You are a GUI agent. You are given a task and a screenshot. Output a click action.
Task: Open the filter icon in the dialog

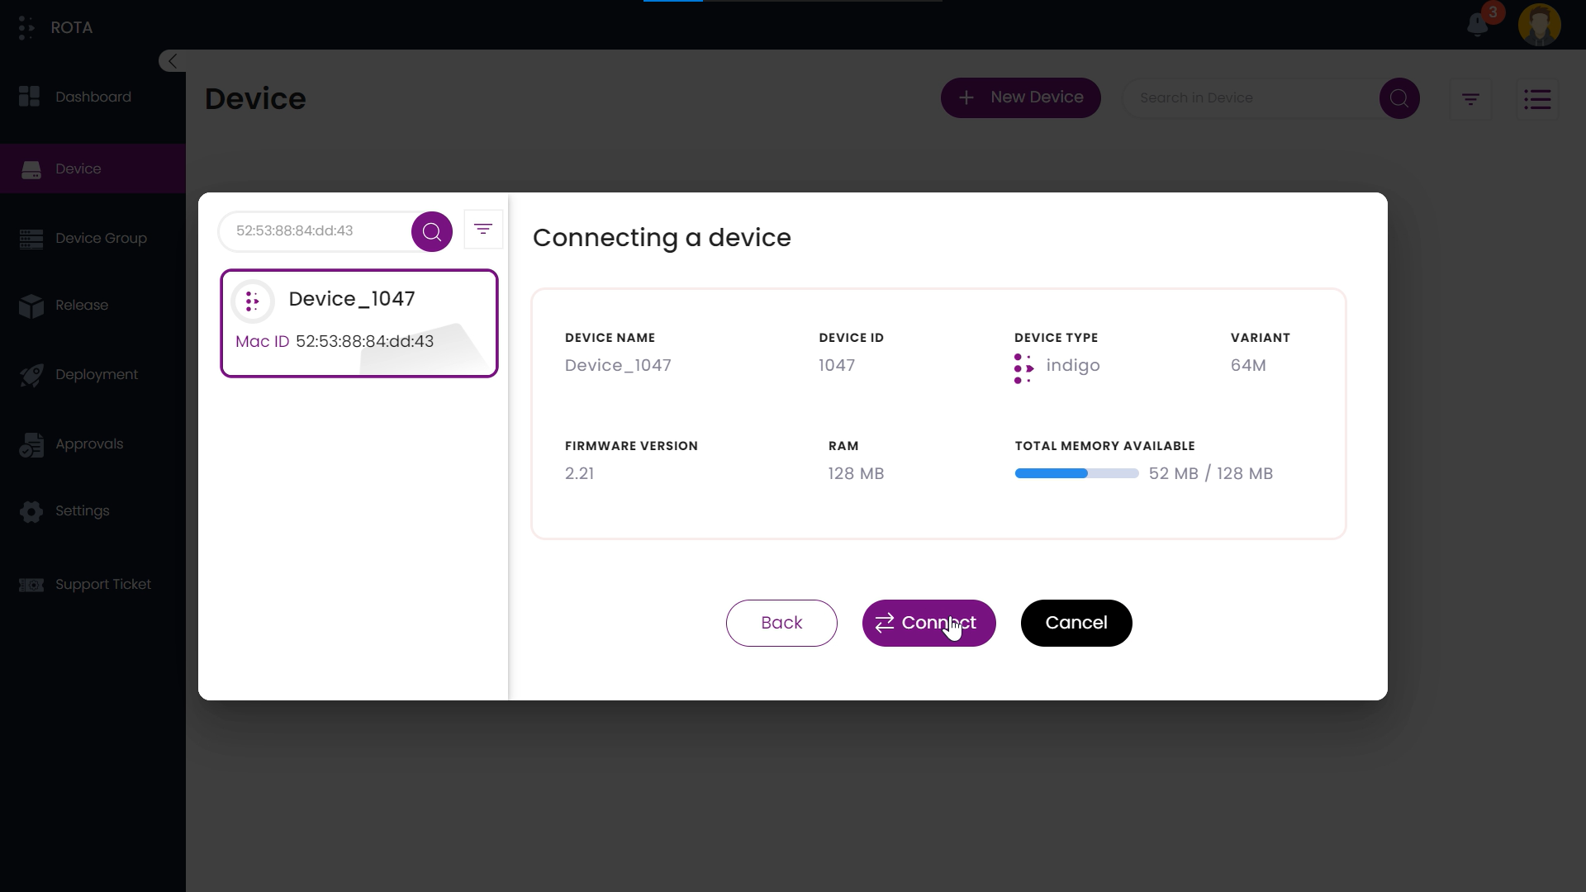[x=483, y=229]
